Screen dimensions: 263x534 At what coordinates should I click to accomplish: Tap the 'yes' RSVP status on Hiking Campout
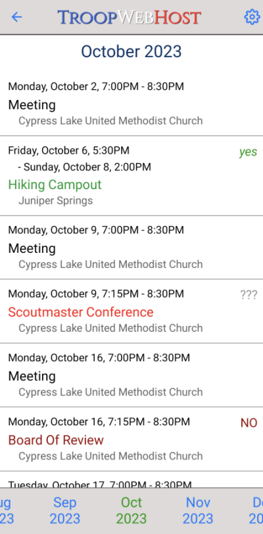[x=248, y=152]
